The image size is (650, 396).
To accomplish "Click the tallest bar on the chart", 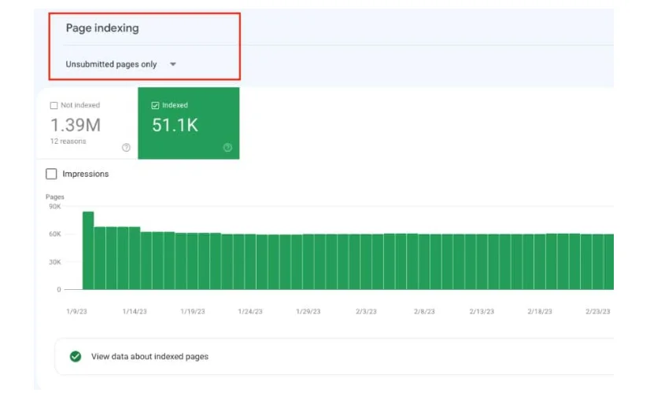I will pyautogui.click(x=88, y=251).
